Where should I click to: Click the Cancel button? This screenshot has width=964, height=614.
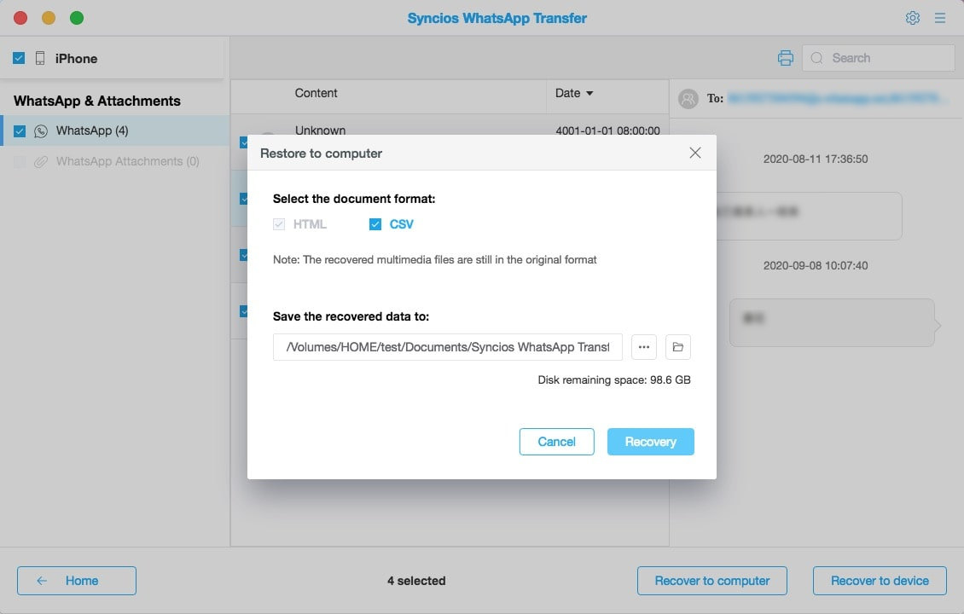click(x=556, y=442)
